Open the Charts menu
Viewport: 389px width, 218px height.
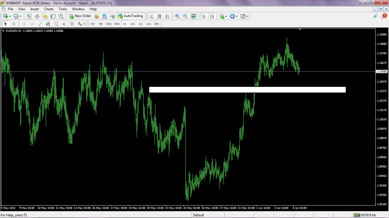coord(49,9)
